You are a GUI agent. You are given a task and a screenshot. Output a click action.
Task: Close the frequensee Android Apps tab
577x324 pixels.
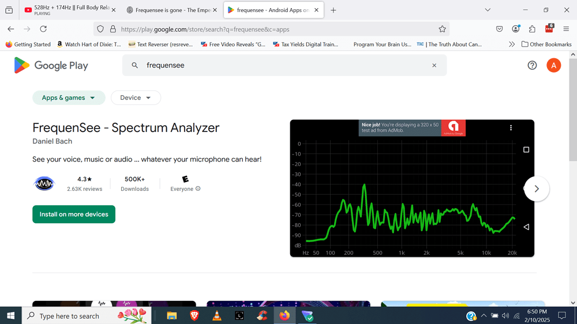(x=316, y=10)
